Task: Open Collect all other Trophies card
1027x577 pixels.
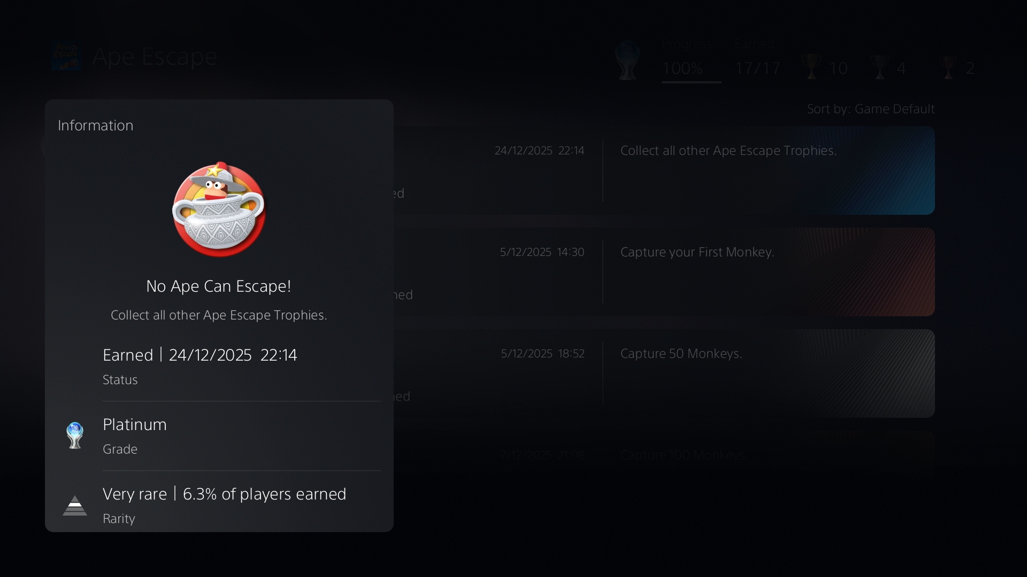Action: pyautogui.click(x=664, y=170)
